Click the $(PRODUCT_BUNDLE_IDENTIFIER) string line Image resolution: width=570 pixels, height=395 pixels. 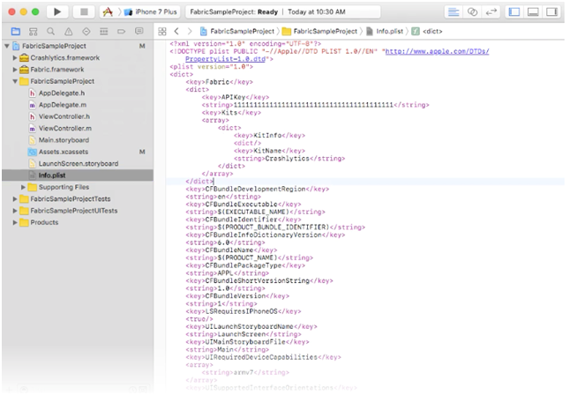pos(275,227)
